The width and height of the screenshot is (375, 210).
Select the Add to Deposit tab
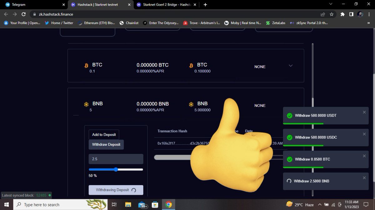click(104, 135)
